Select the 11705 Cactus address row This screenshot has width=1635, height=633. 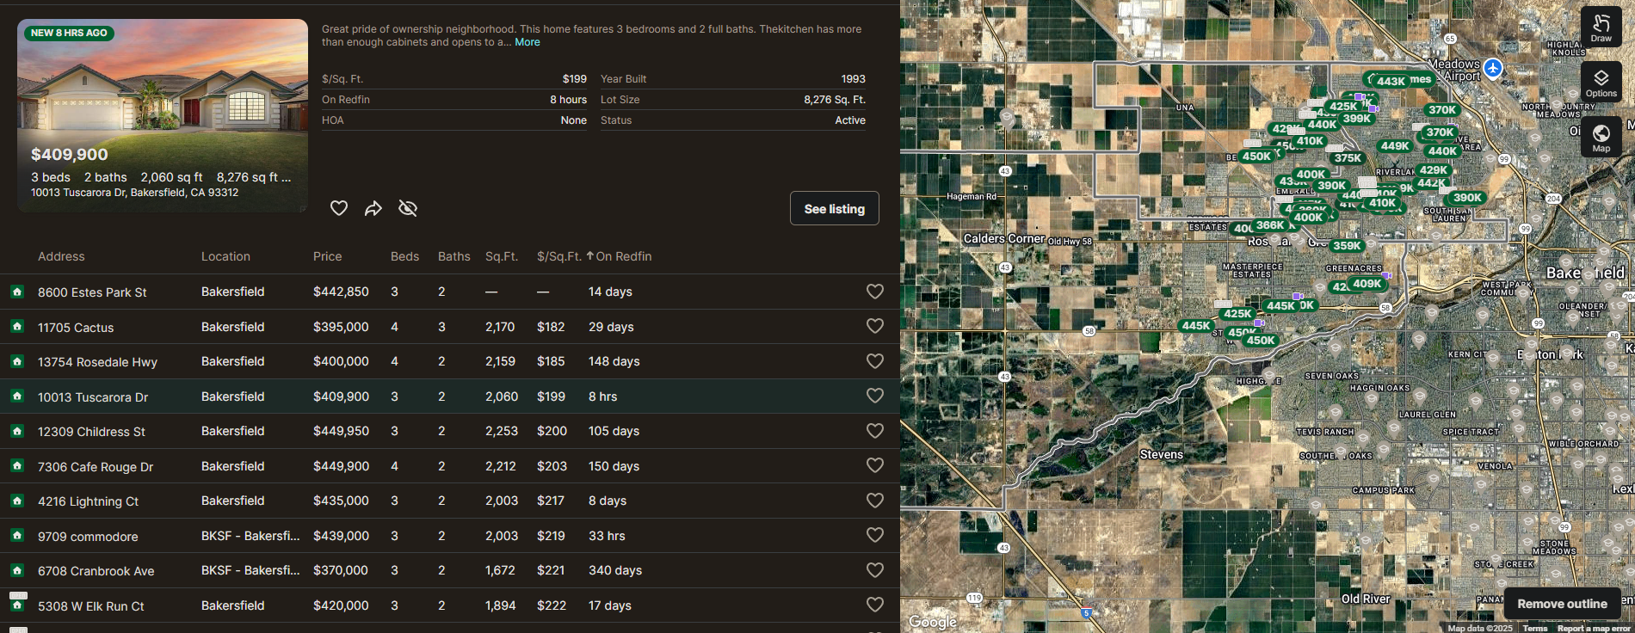pyautogui.click(x=76, y=328)
